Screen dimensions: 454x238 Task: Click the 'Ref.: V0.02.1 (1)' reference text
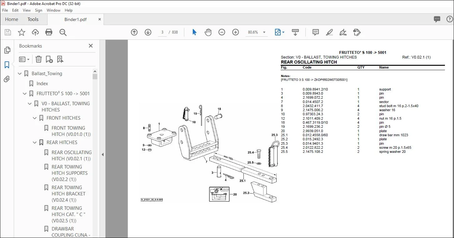click(416, 57)
